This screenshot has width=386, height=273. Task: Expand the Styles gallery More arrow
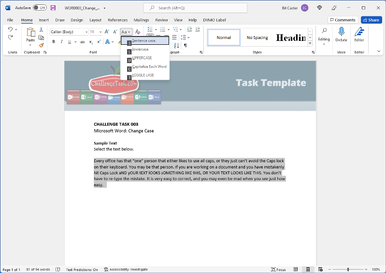(x=310, y=44)
